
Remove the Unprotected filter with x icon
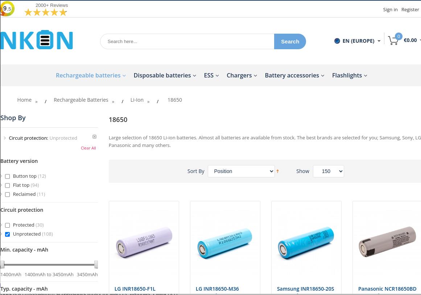[95, 137]
